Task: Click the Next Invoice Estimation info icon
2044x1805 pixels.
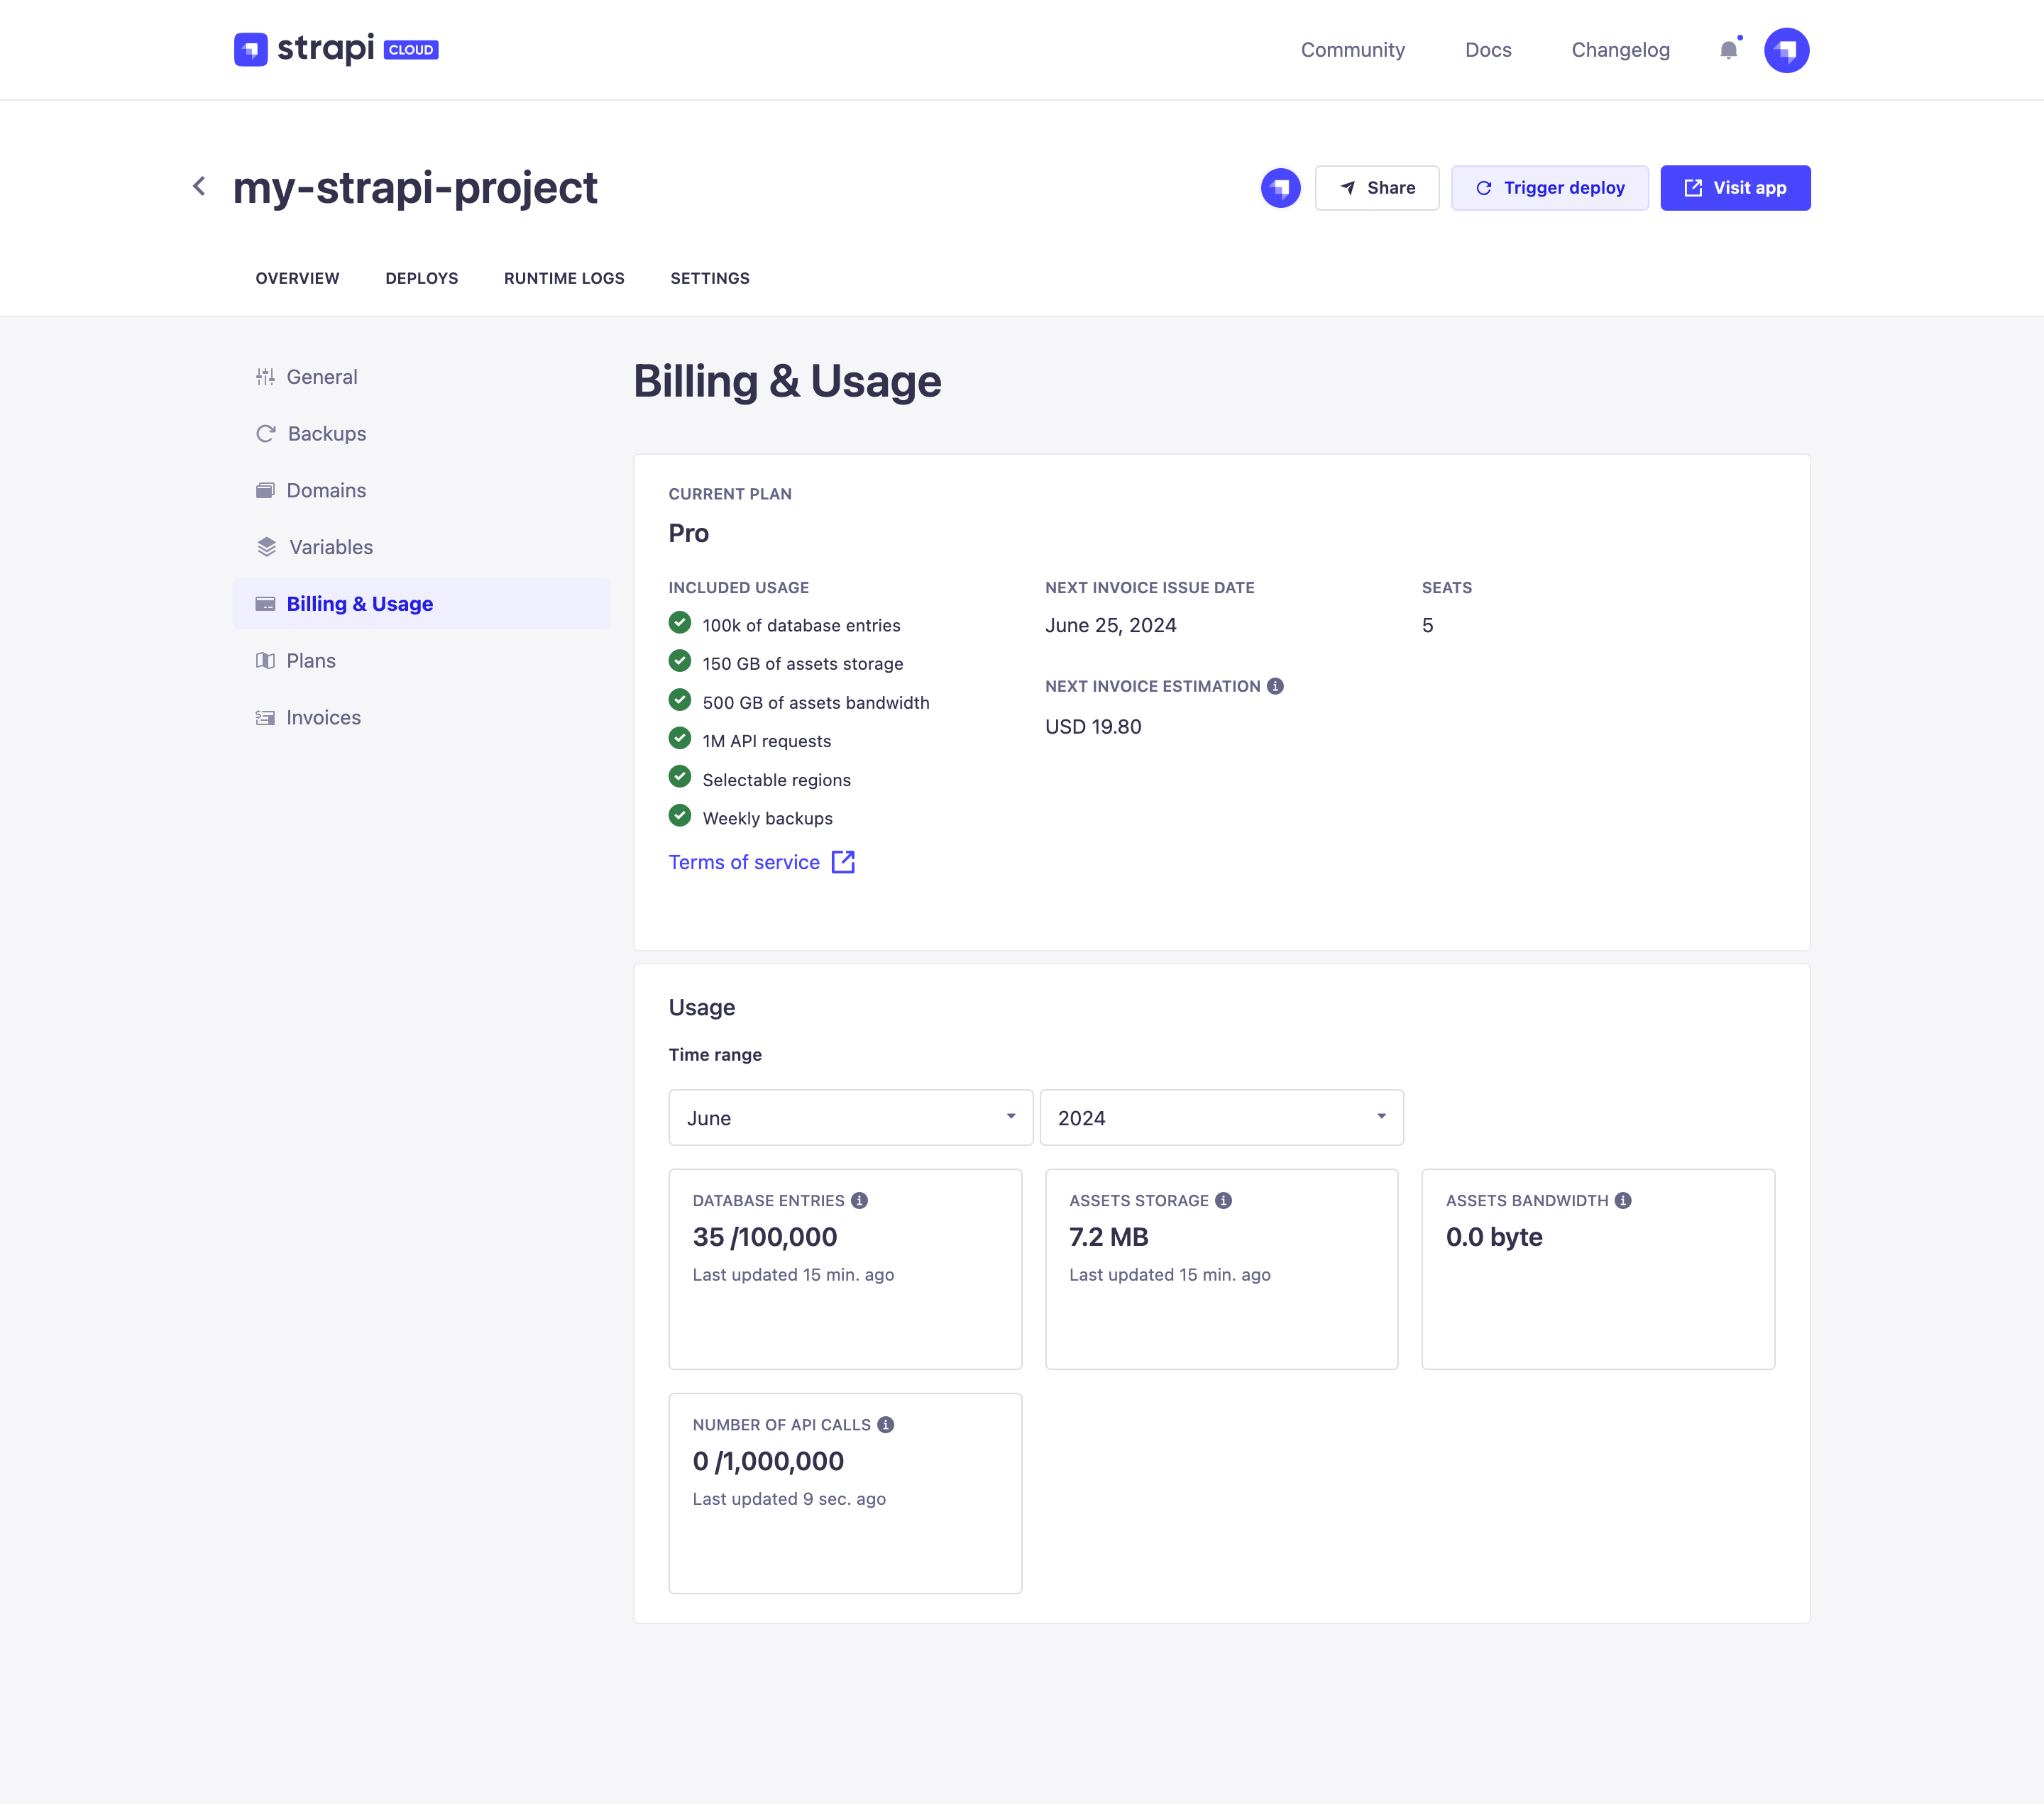Action: pos(1275,685)
